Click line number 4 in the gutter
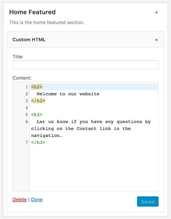171x219 pixels. pyautogui.click(x=27, y=108)
